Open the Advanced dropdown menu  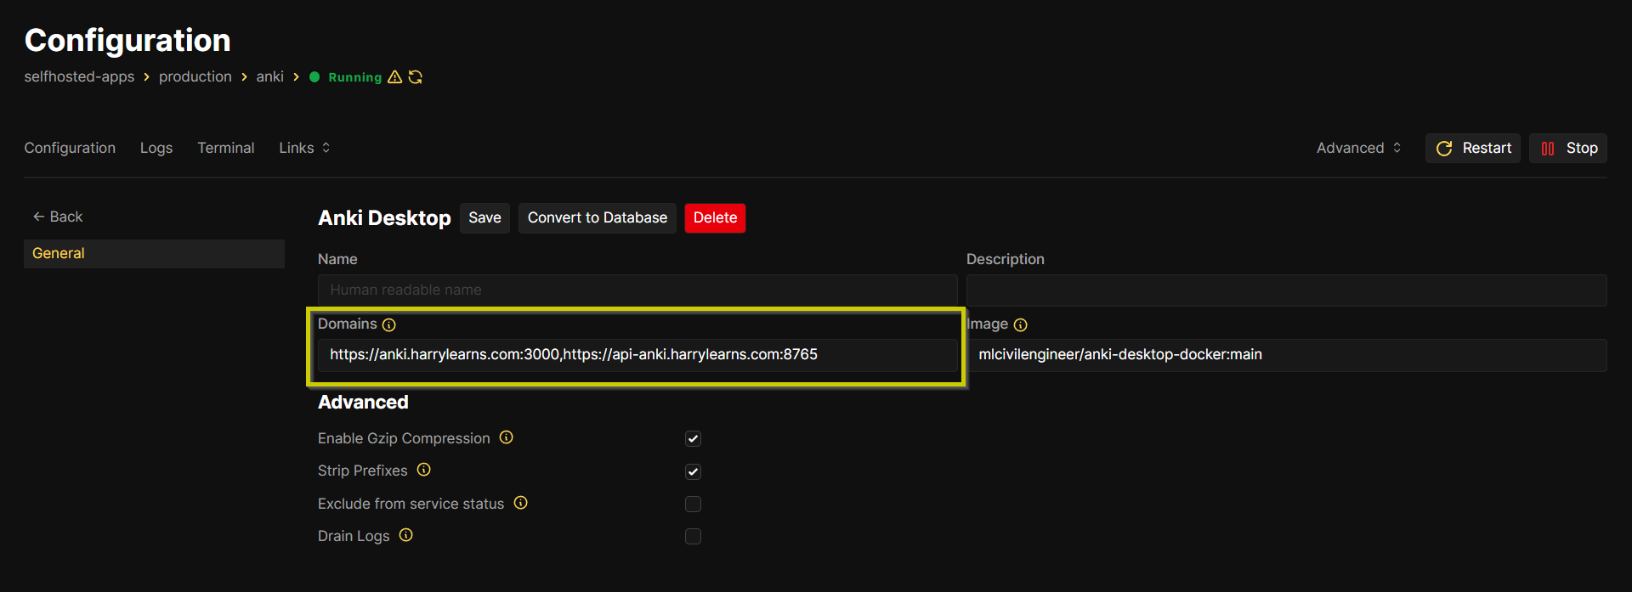click(x=1358, y=148)
